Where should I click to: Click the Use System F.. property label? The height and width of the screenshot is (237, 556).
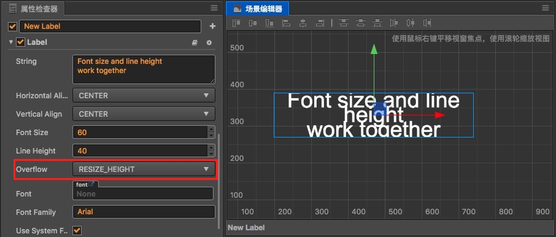[42, 231]
